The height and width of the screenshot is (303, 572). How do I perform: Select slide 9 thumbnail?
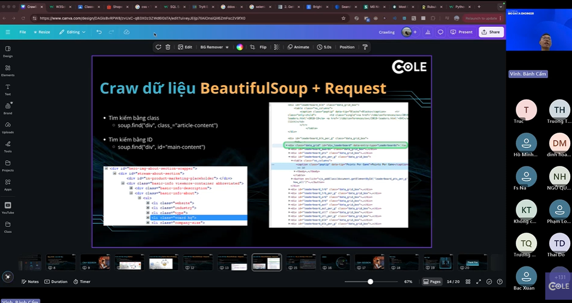pyautogui.click(x=95, y=263)
